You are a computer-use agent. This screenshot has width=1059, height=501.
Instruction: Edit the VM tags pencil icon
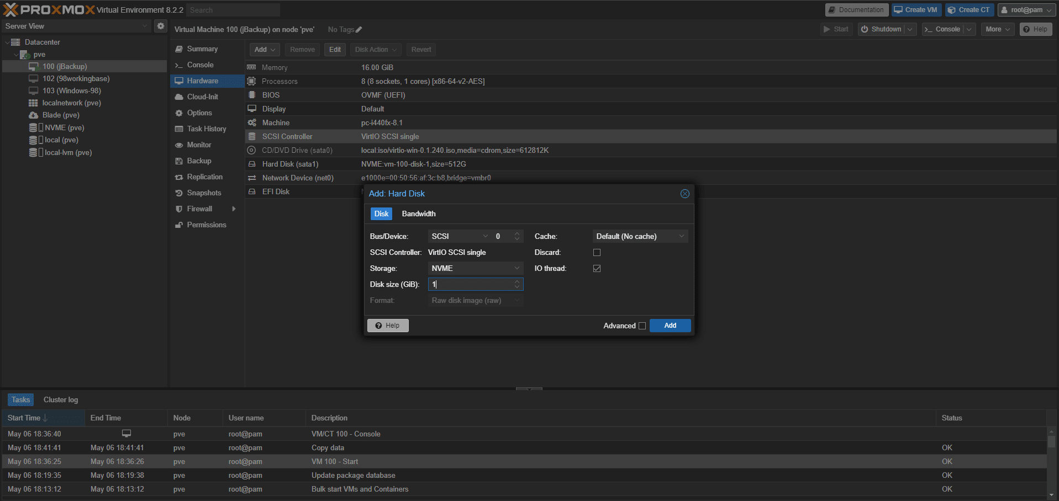[359, 29]
